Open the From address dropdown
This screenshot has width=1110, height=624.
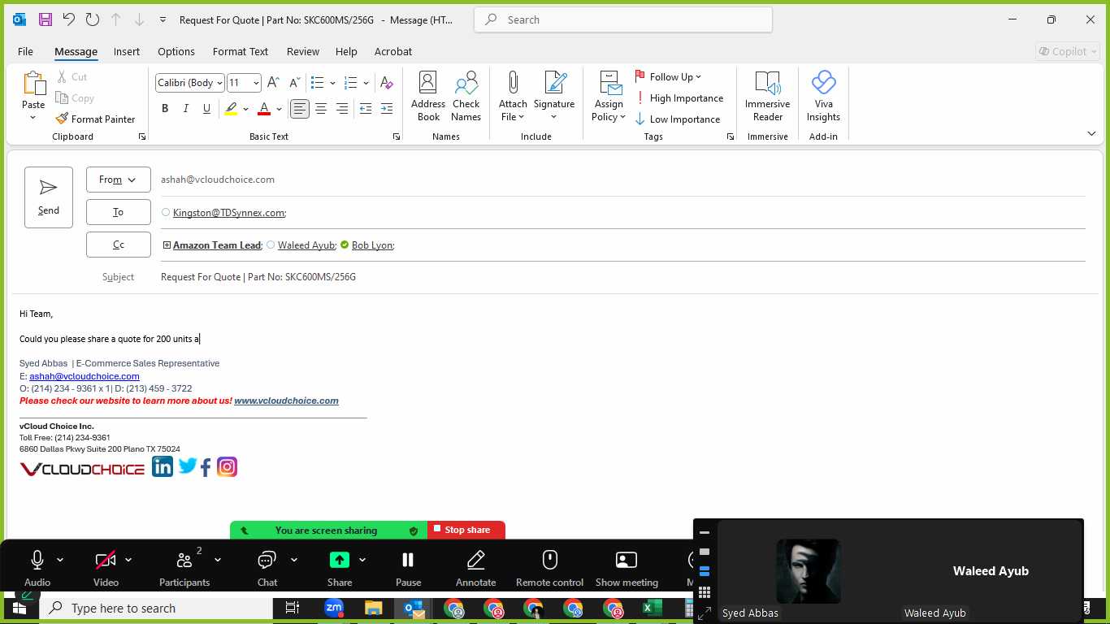tap(119, 180)
